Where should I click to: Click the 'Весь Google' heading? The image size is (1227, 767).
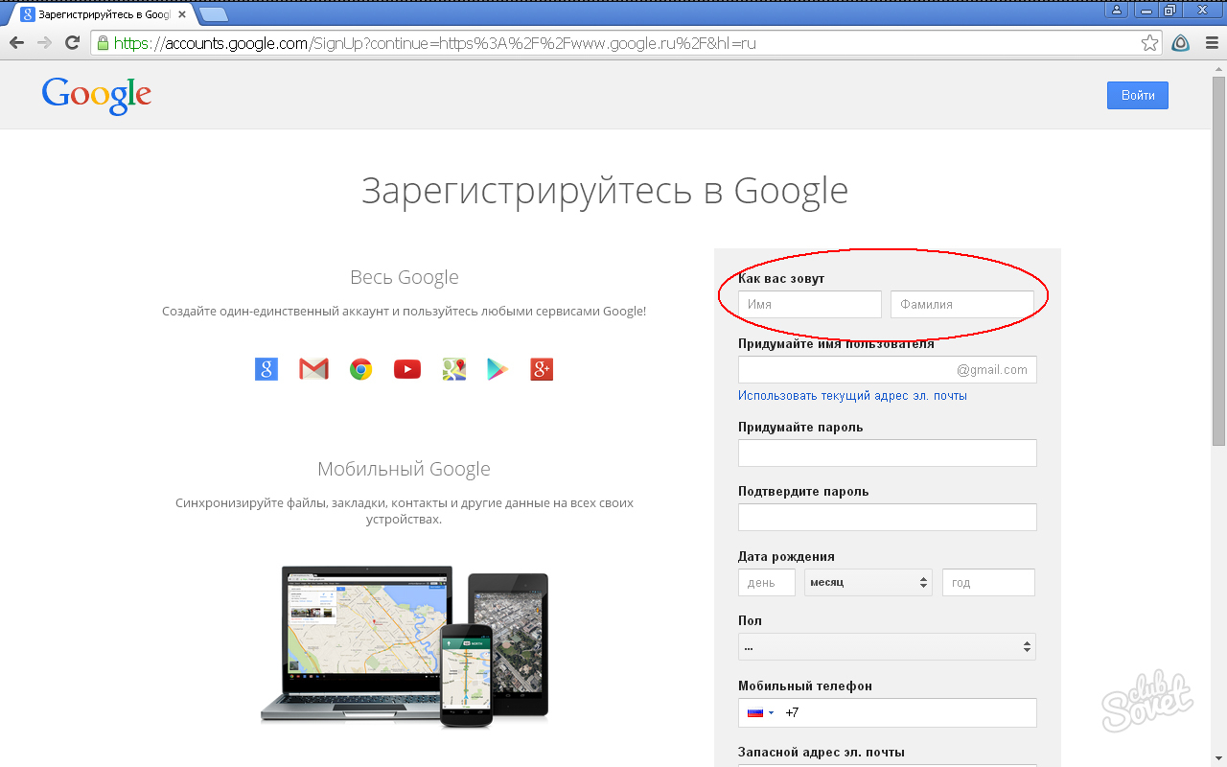click(404, 277)
